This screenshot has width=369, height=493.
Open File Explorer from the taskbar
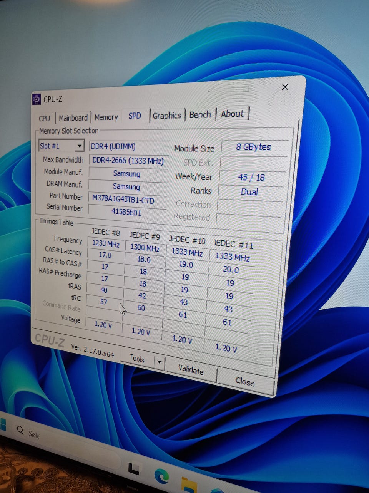pos(189,485)
